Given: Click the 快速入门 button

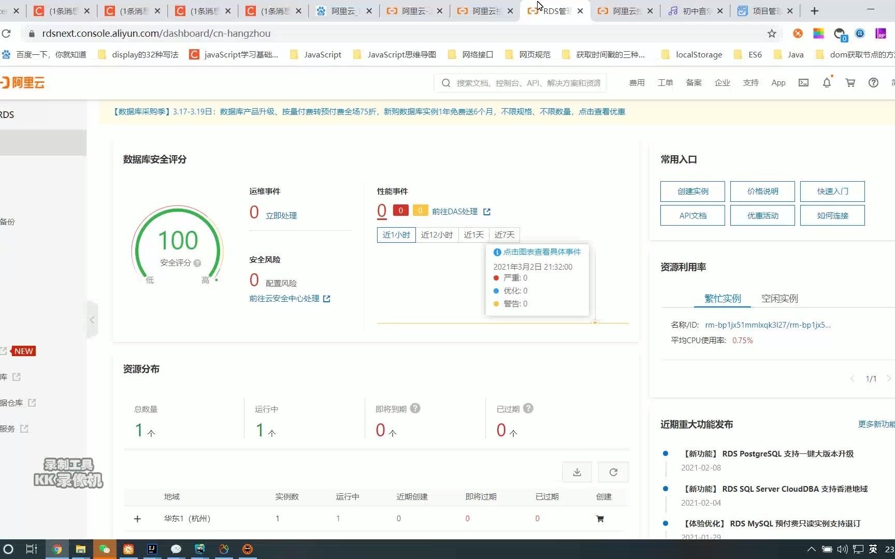Looking at the screenshot, I should [832, 192].
